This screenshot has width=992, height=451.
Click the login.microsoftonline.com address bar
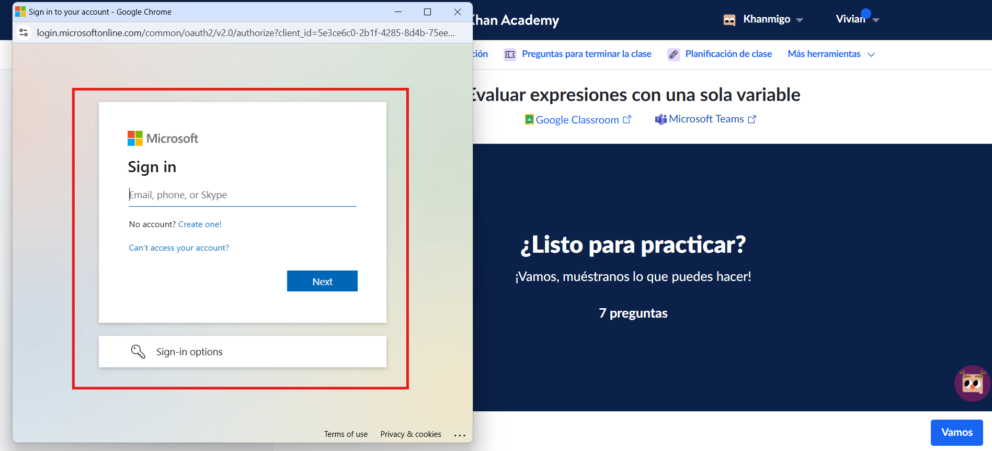[246, 32]
